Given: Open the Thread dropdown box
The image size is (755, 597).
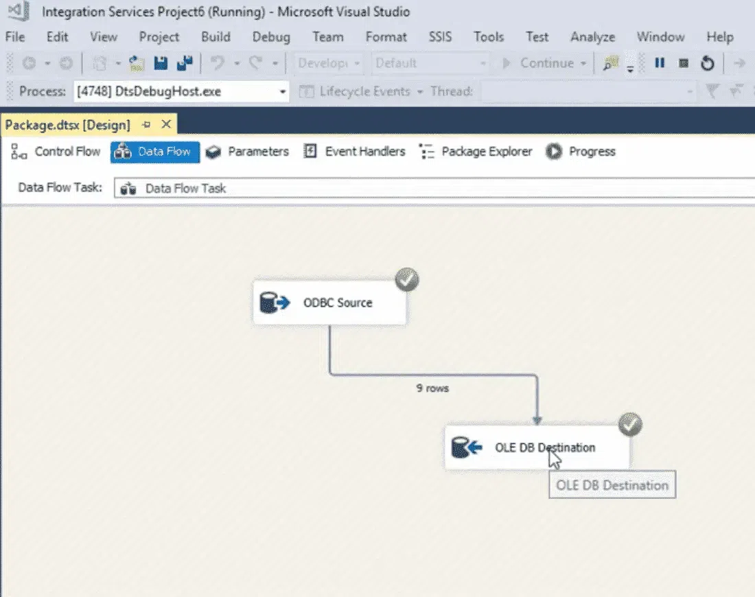Looking at the screenshot, I should tap(588, 91).
